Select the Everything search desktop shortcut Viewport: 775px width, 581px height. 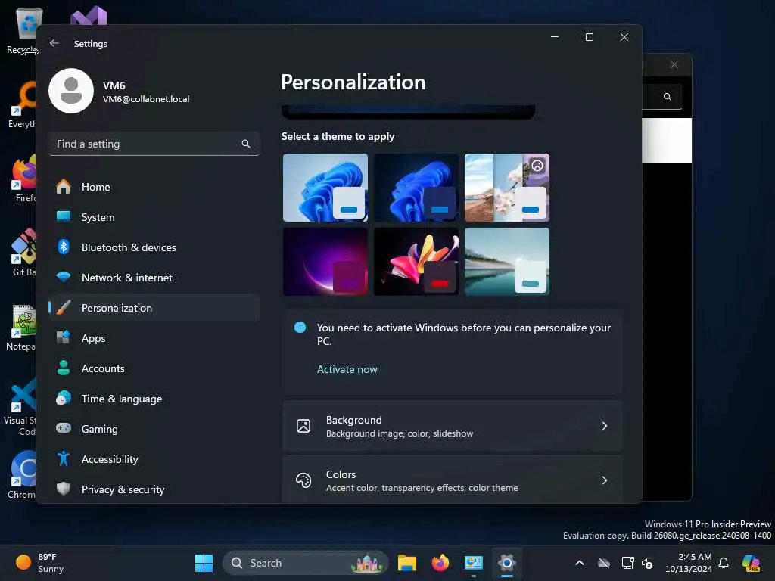[x=23, y=104]
